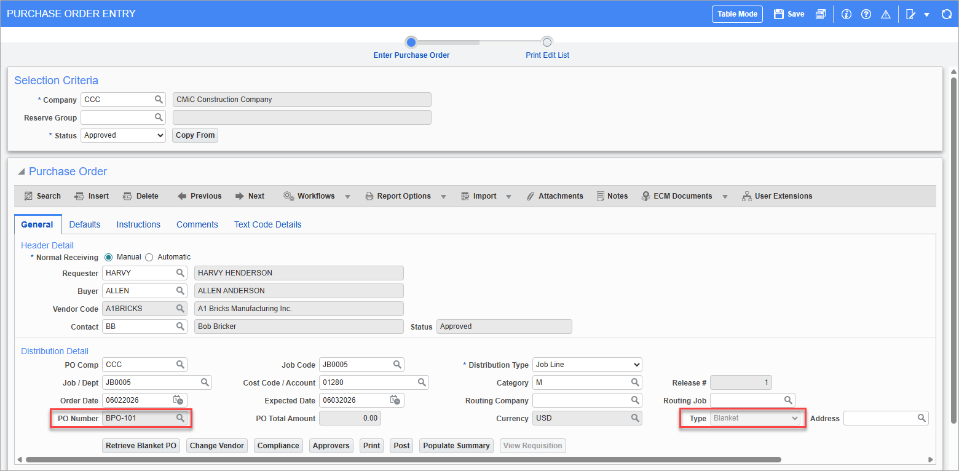Open help via the question mark icon

(x=866, y=14)
